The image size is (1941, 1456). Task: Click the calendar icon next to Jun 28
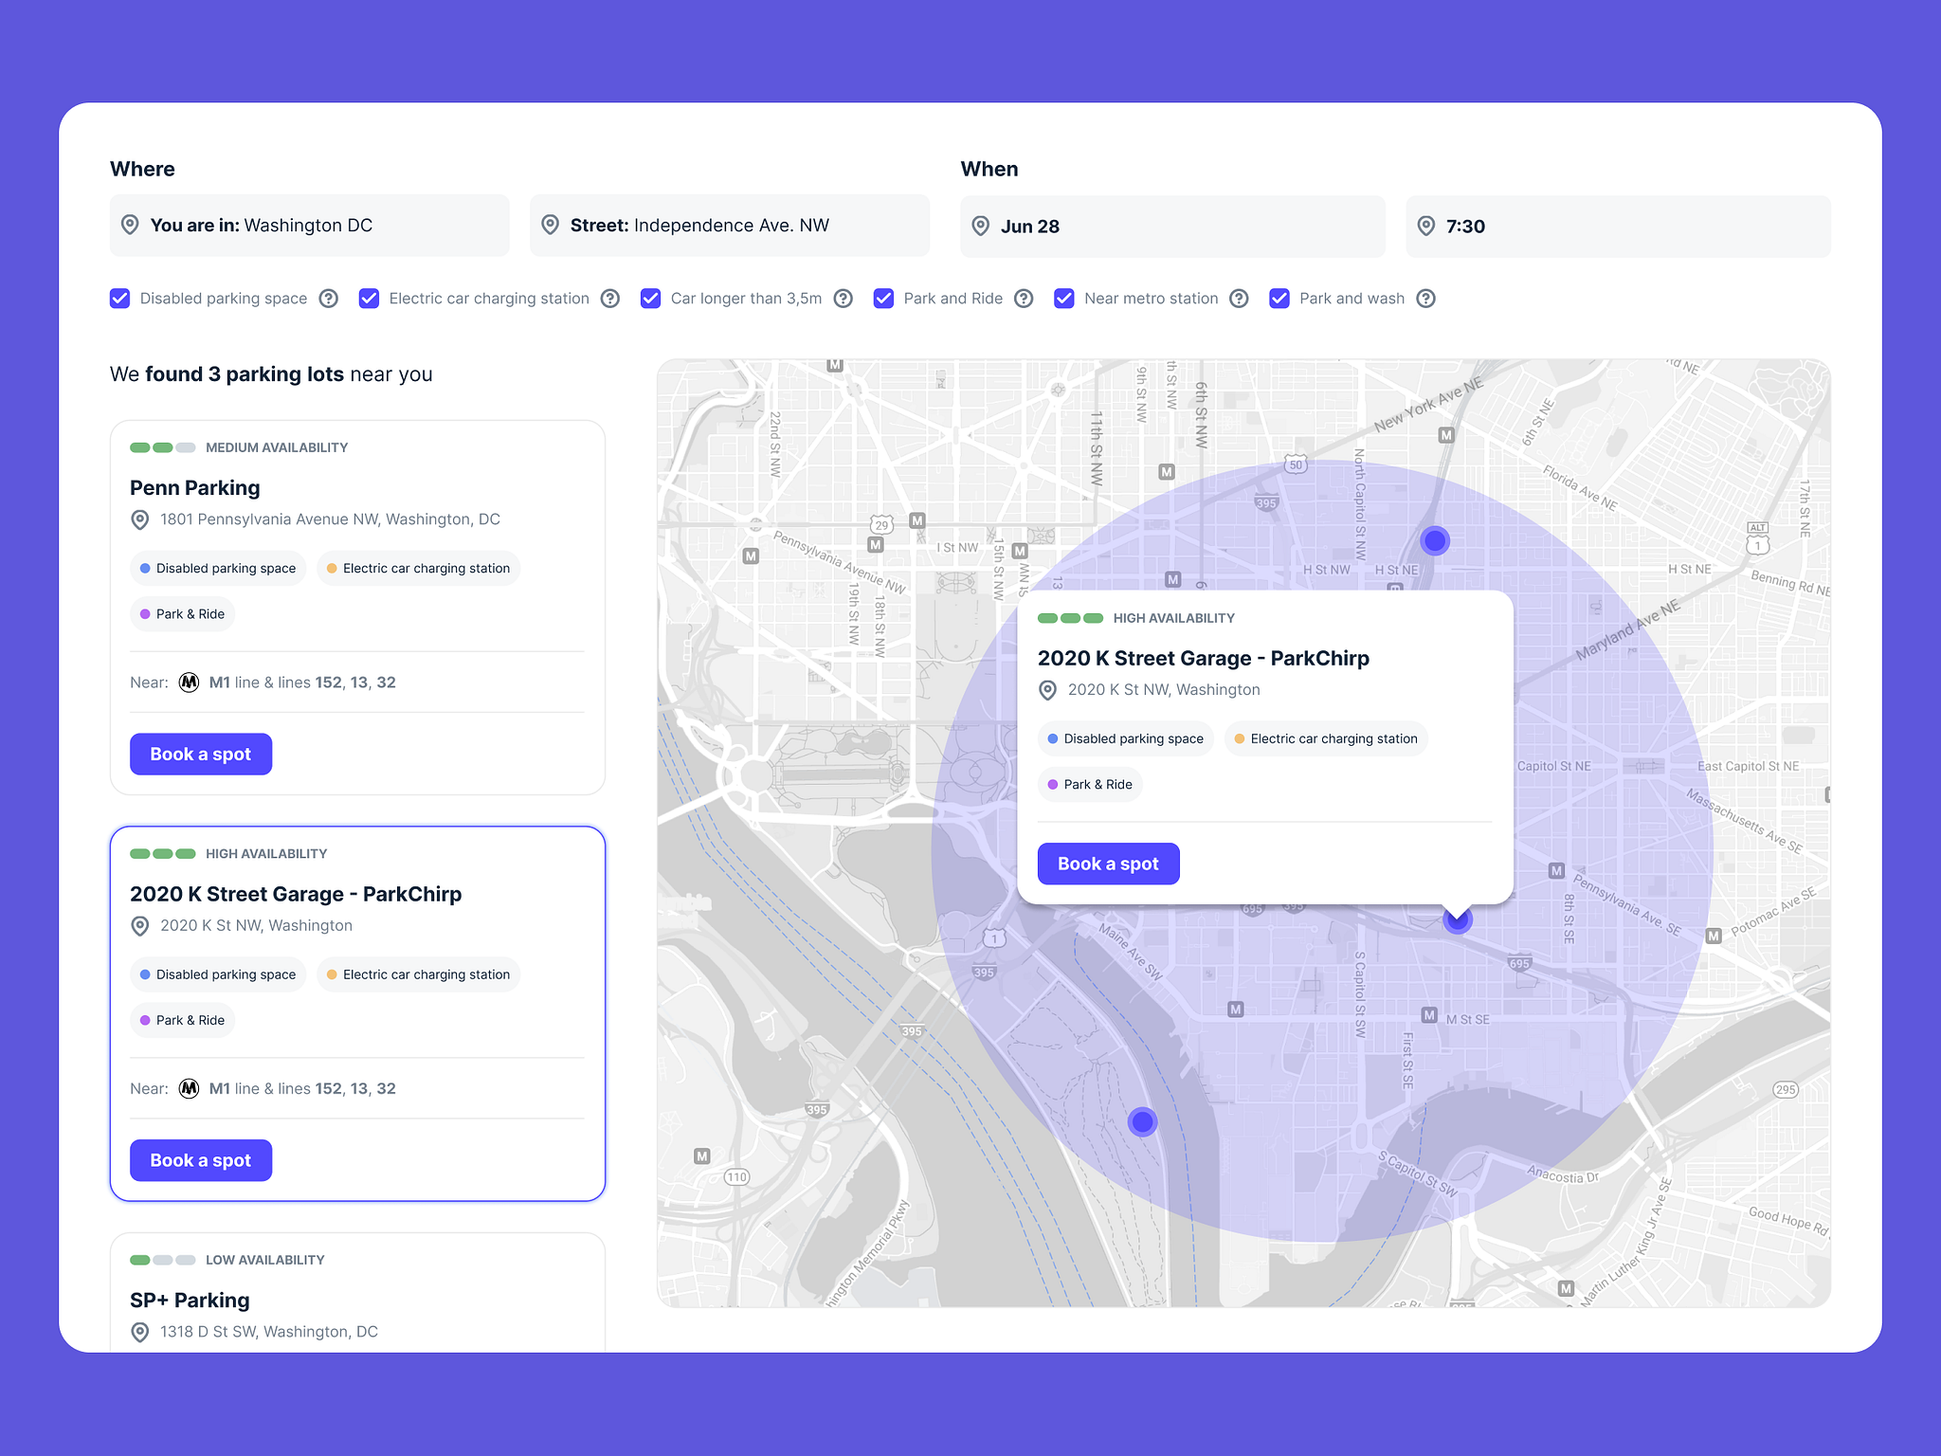pyautogui.click(x=981, y=227)
